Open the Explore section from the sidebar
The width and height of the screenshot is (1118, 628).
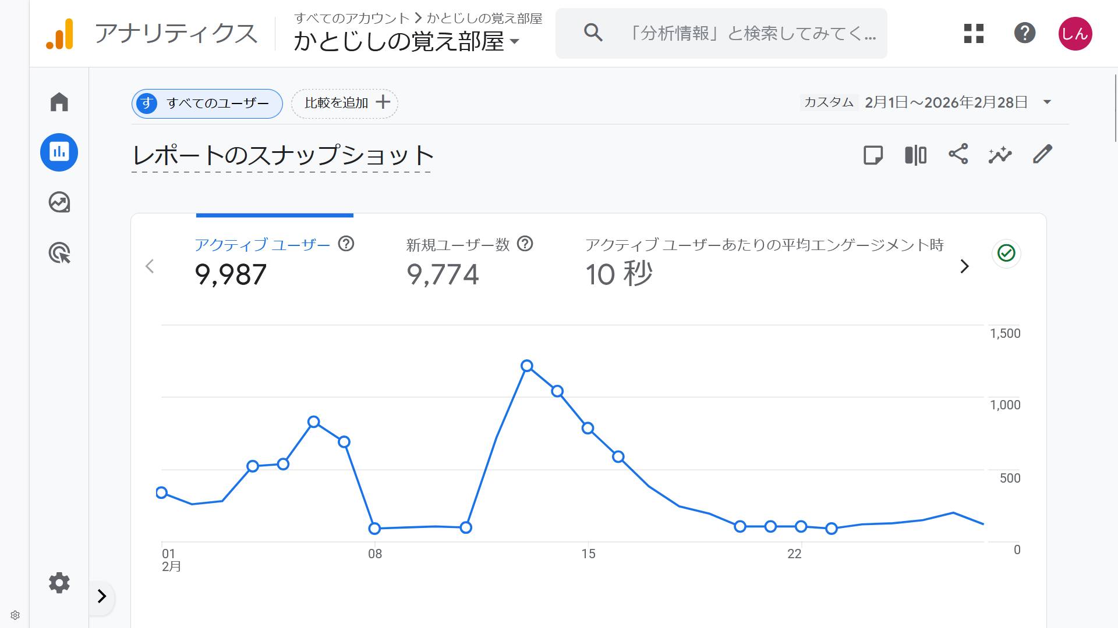click(x=58, y=202)
